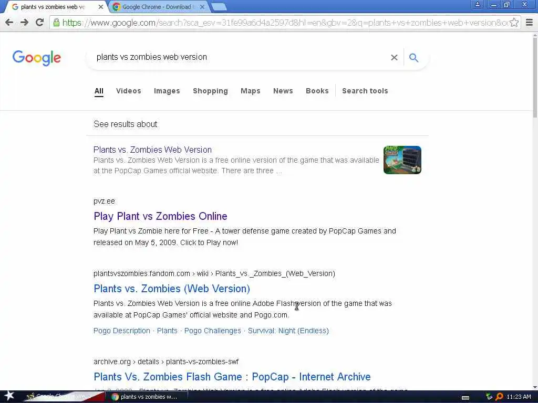This screenshot has width=538, height=403.
Task: Click the orange magnifier tray icon
Action: click(499, 397)
